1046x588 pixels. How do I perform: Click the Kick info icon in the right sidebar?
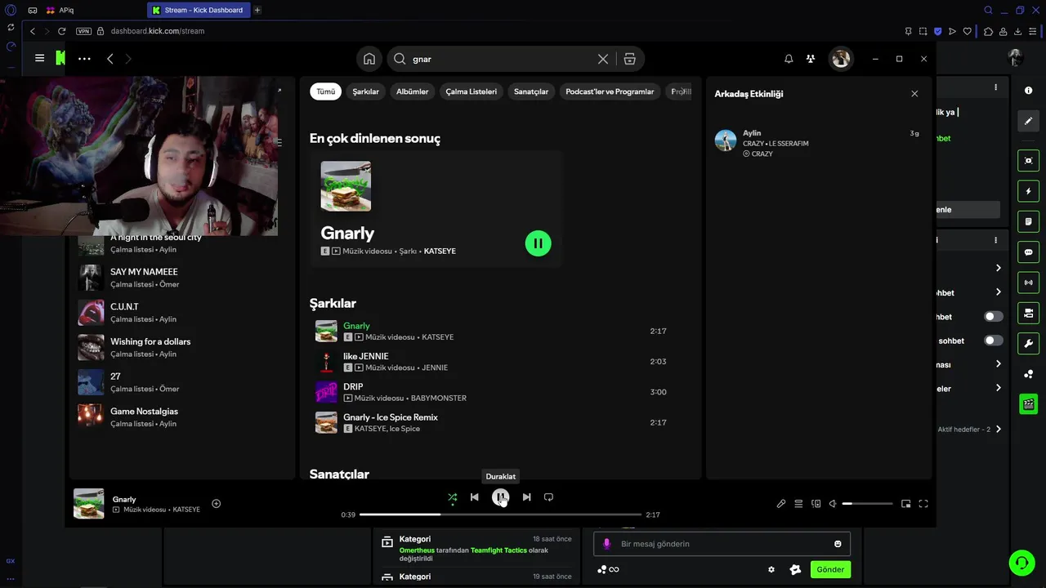tap(1028, 91)
